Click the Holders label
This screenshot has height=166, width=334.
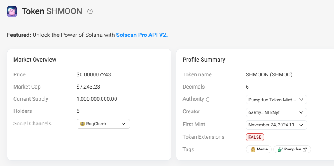point(23,111)
